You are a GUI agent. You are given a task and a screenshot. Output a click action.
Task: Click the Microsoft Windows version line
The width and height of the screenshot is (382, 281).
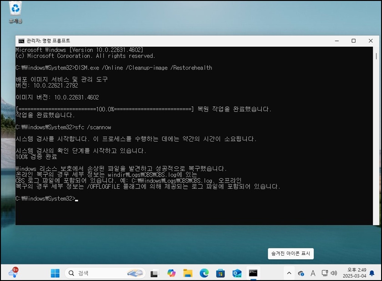(x=80, y=49)
